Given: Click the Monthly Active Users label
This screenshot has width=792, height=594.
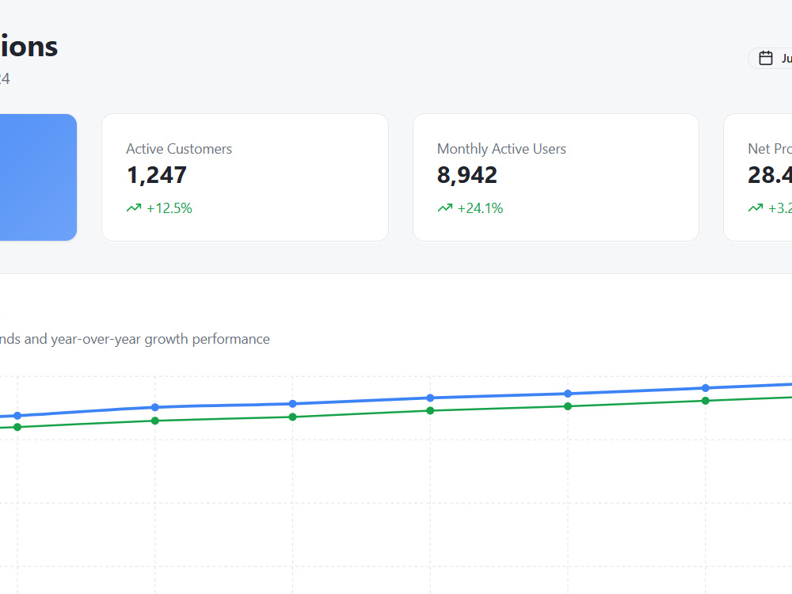Looking at the screenshot, I should pos(501,149).
